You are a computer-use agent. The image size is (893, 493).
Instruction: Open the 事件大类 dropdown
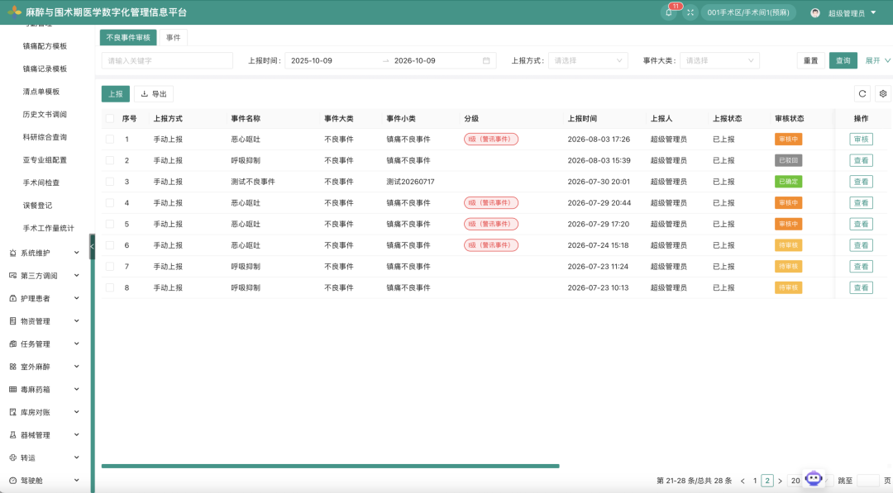719,61
